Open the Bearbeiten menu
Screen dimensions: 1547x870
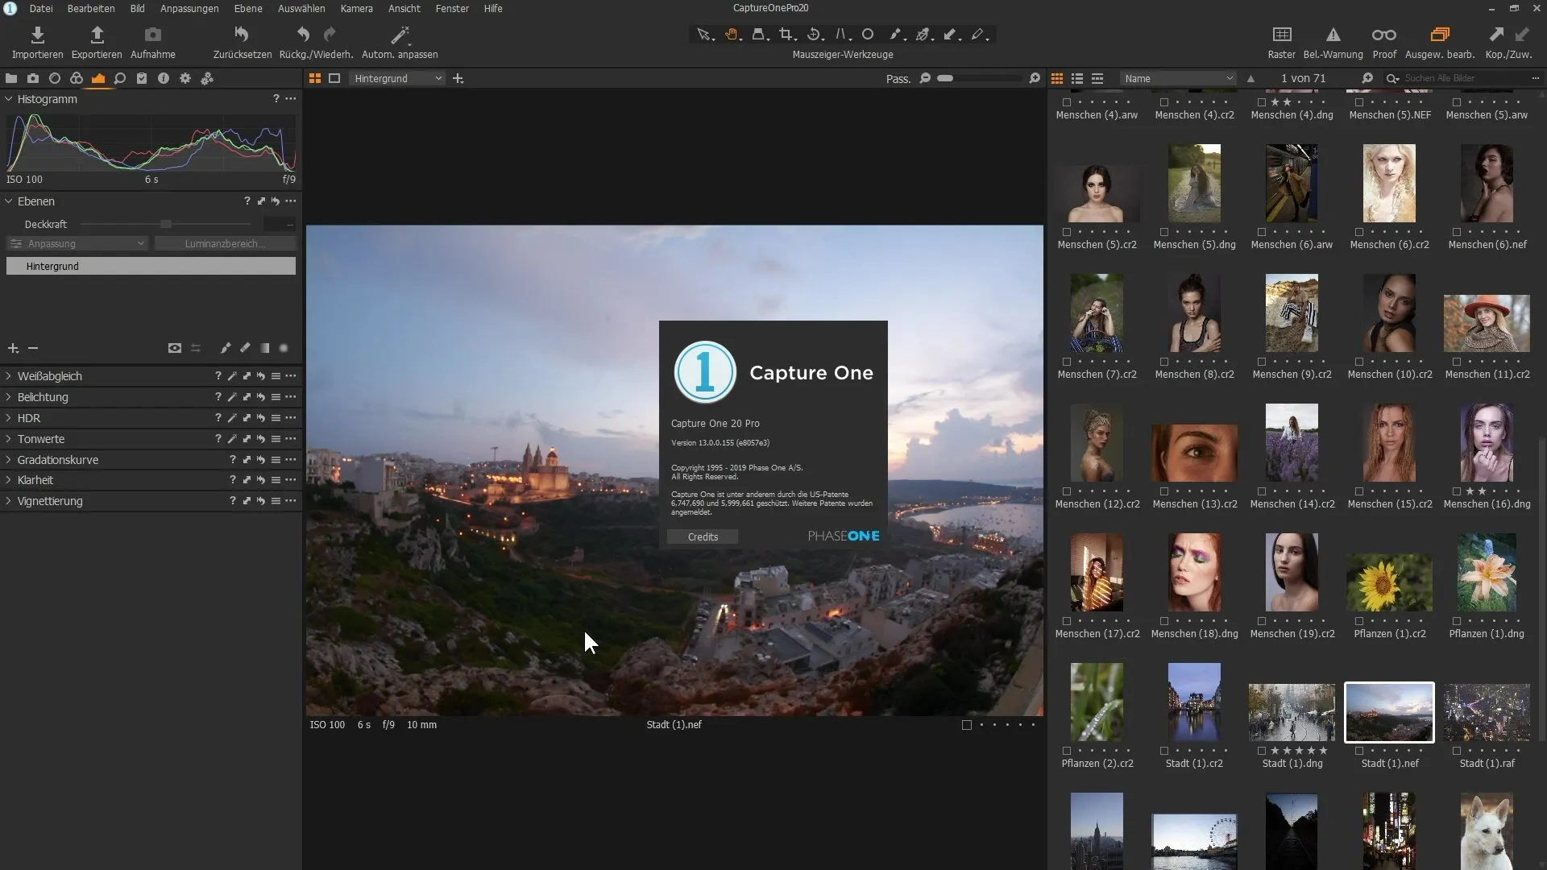[x=91, y=8]
